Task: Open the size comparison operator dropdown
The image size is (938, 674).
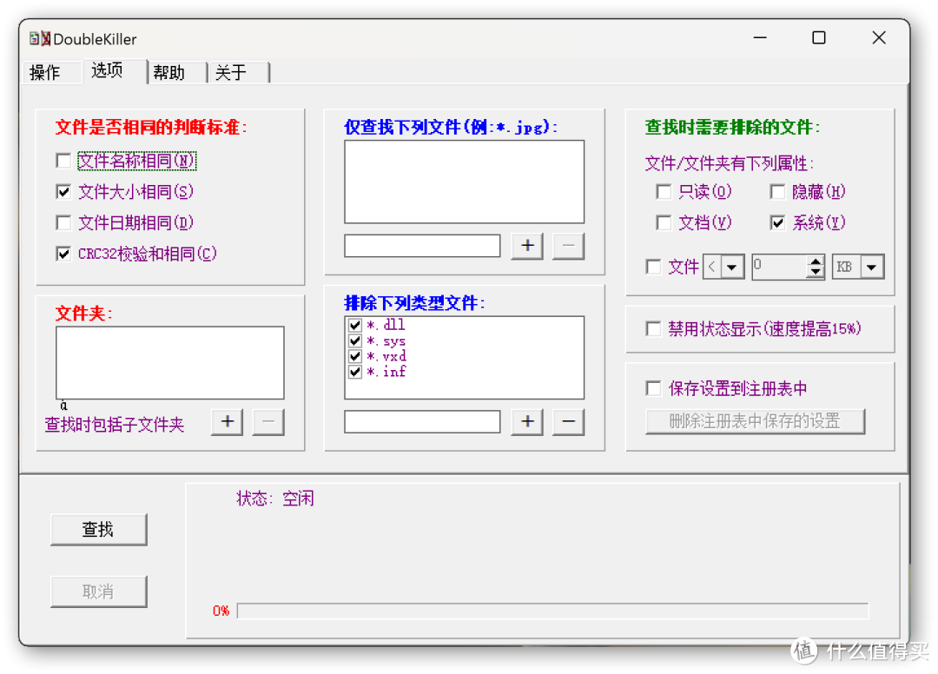Action: point(731,268)
